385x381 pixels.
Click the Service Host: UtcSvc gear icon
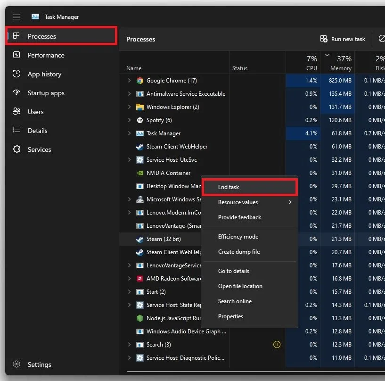pyautogui.click(x=140, y=160)
